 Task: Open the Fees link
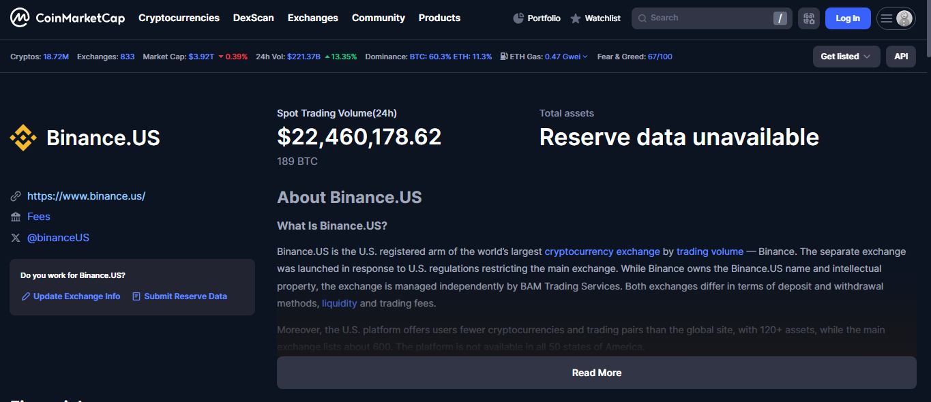(39, 217)
